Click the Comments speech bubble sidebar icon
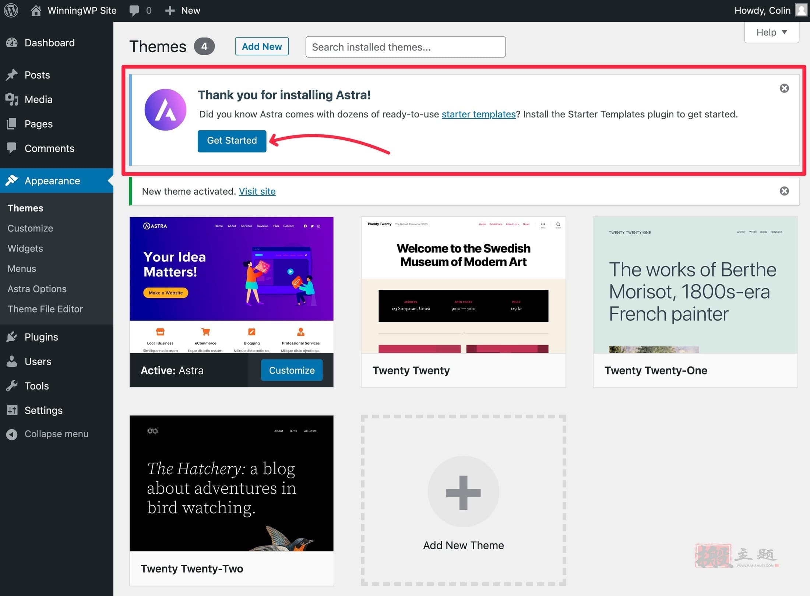The height and width of the screenshot is (596, 810). pos(12,148)
